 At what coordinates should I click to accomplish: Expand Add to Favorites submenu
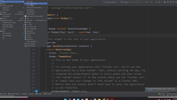pyautogui.click(x=12, y=33)
